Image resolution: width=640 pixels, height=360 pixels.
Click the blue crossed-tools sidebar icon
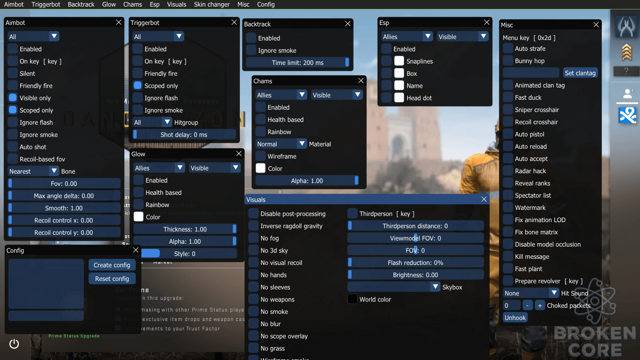628,115
